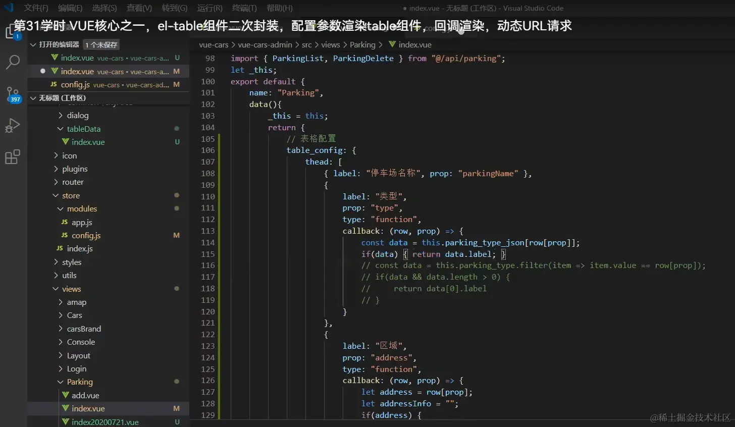Click JS icon of app.js file
Viewport: 735px width, 427px height.
tap(65, 222)
